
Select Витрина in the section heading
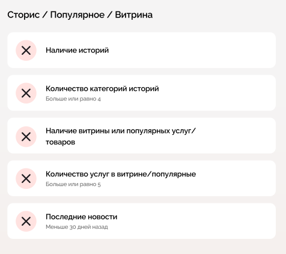134,15
